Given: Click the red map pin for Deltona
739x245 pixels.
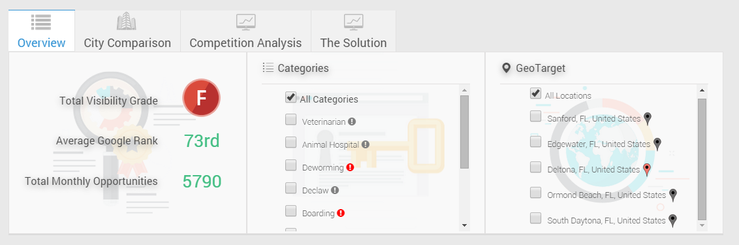Looking at the screenshot, I should click(x=647, y=169).
